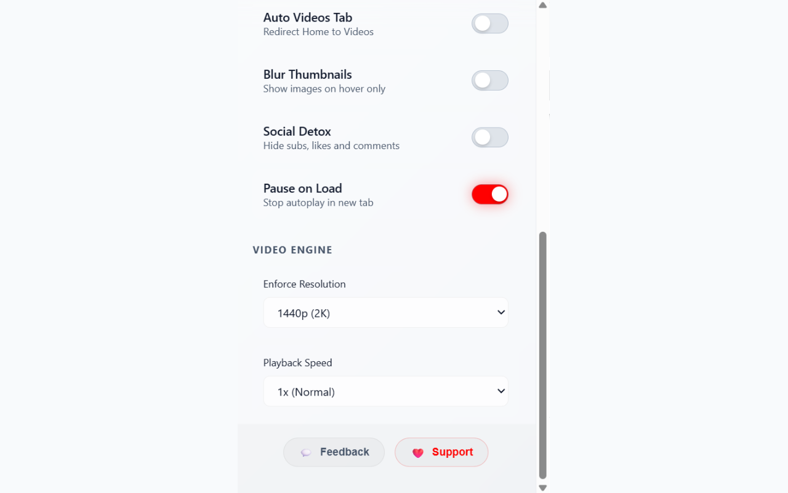This screenshot has width=788, height=493.
Task: Click the Social Detox heading text
Action: pyautogui.click(x=297, y=131)
